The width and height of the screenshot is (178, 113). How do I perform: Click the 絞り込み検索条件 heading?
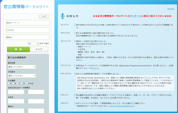17,57
